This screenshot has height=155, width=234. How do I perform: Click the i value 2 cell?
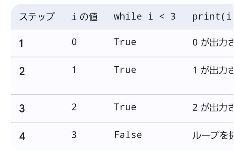[74, 107]
